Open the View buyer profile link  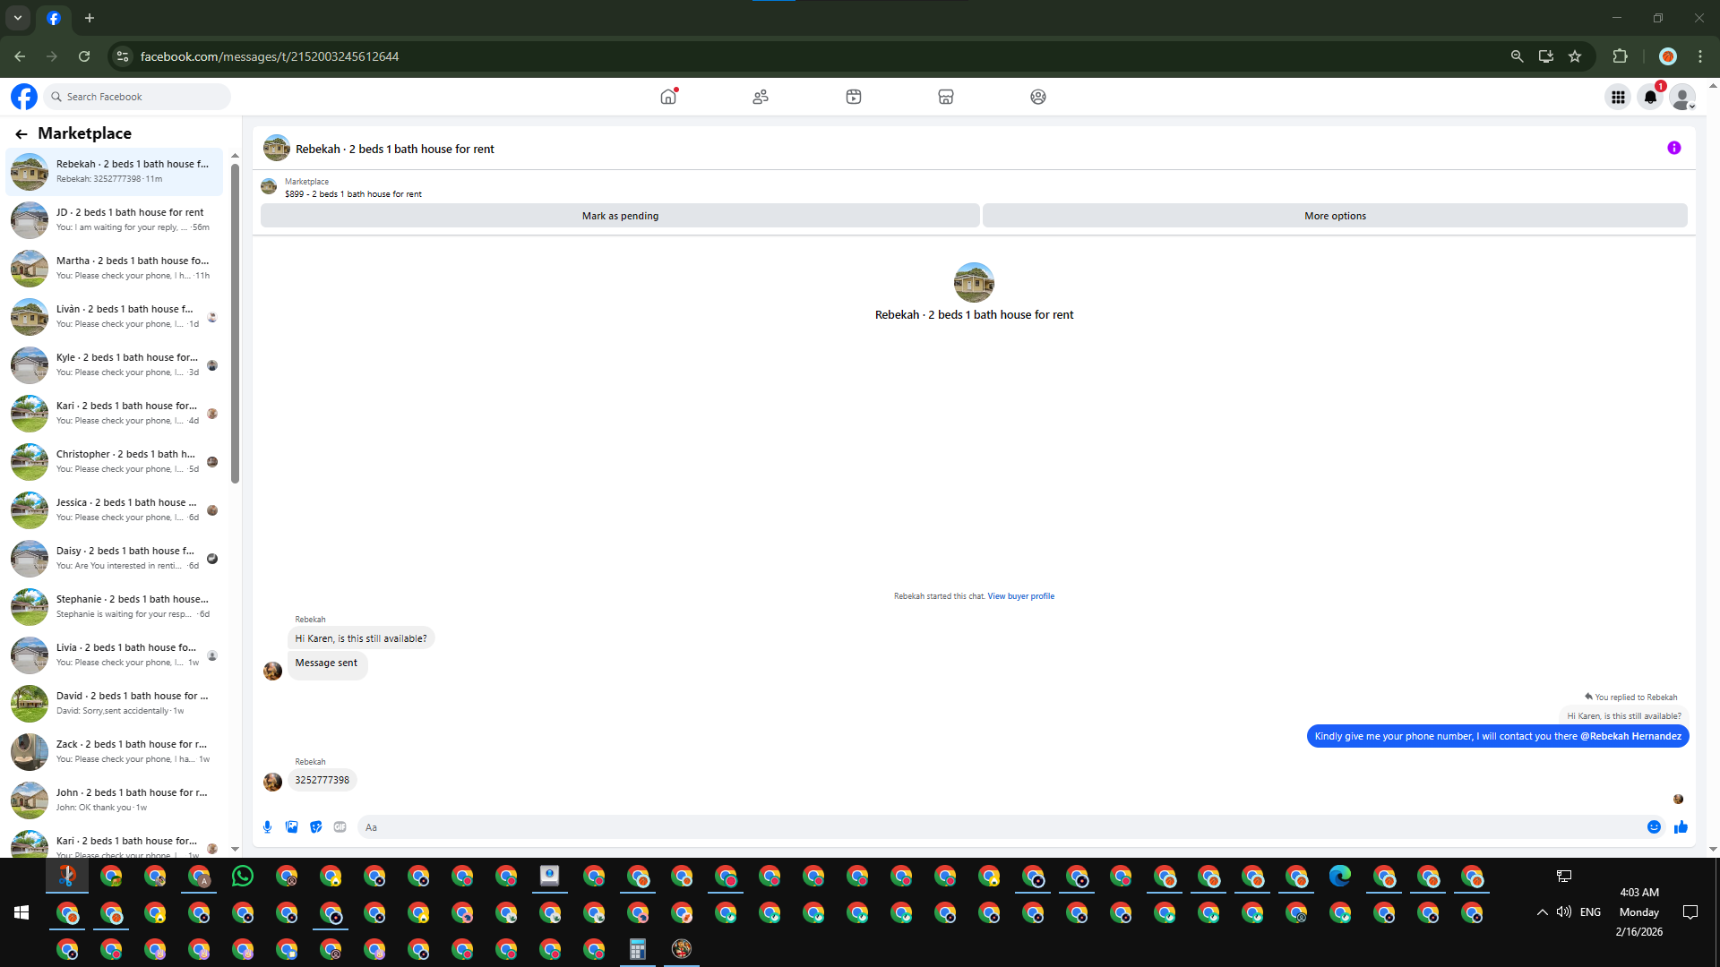pos(1020,596)
